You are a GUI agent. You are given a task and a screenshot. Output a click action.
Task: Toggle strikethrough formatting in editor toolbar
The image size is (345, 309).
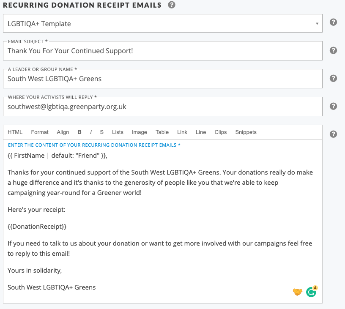point(101,132)
